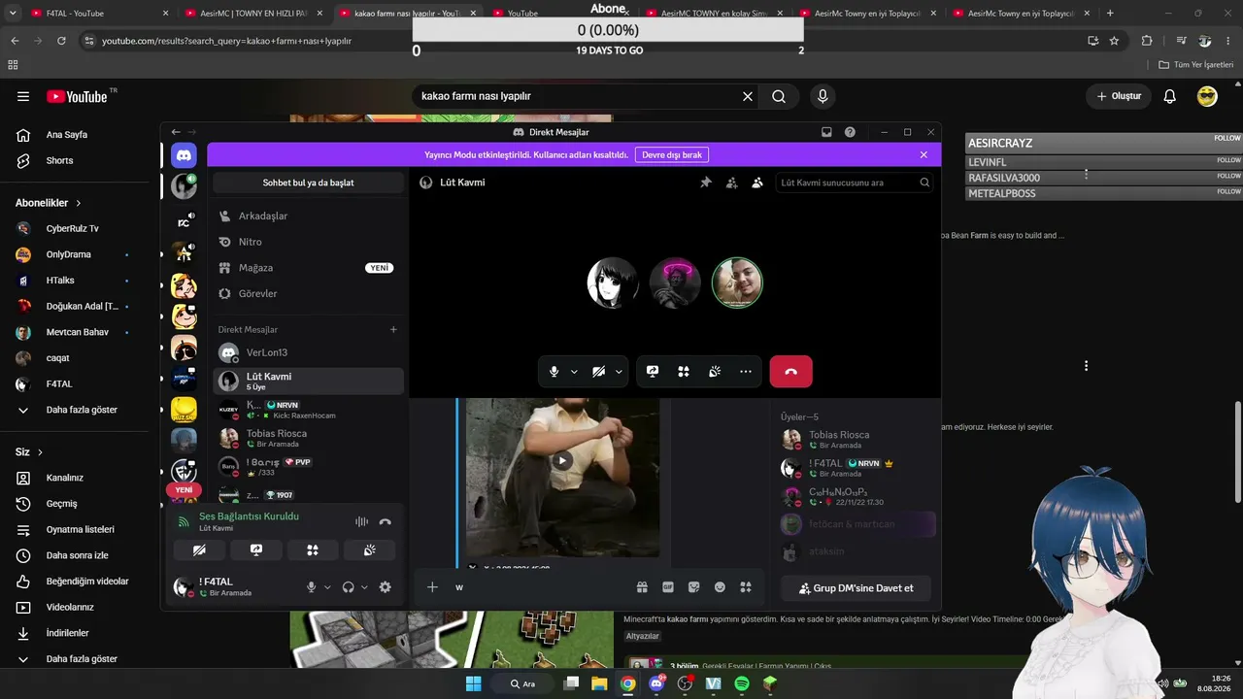Toggle Discord member list icon
The image size is (1243, 699).
757,183
